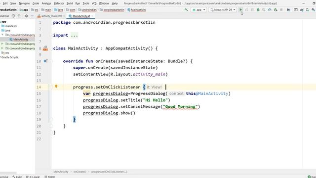Open the View menu
The width and height of the screenshot is (316, 178).
pyautogui.click(x=13, y=3)
